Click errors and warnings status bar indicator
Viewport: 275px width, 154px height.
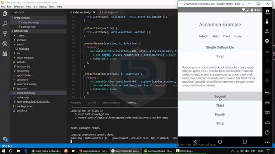(x=7, y=146)
